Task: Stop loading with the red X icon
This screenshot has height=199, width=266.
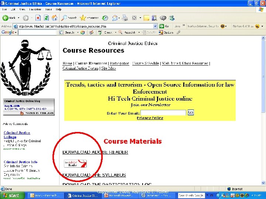Action: pos(38,18)
